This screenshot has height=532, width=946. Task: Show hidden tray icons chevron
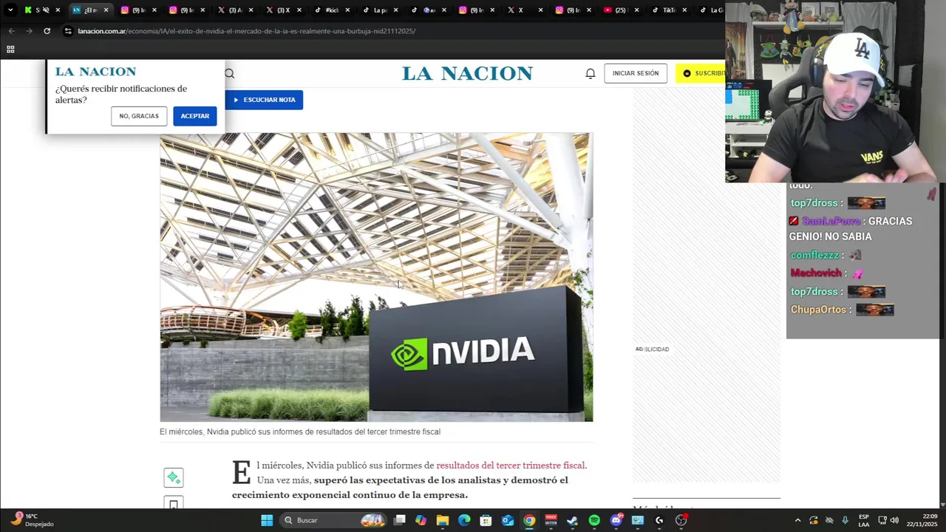[x=797, y=520]
